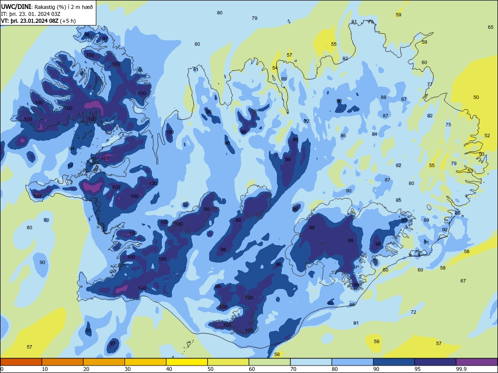Click the pale blue 70–80 legend swatch

(x=311, y=362)
